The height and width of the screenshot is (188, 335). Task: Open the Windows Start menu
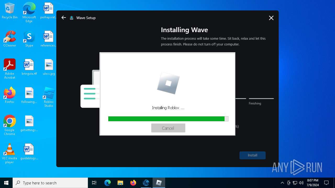6,183
